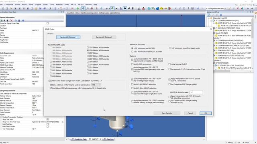Select 3/32" minimum for steam, air, or water
This screenshot has height=144, width=257.
pos(132,52)
